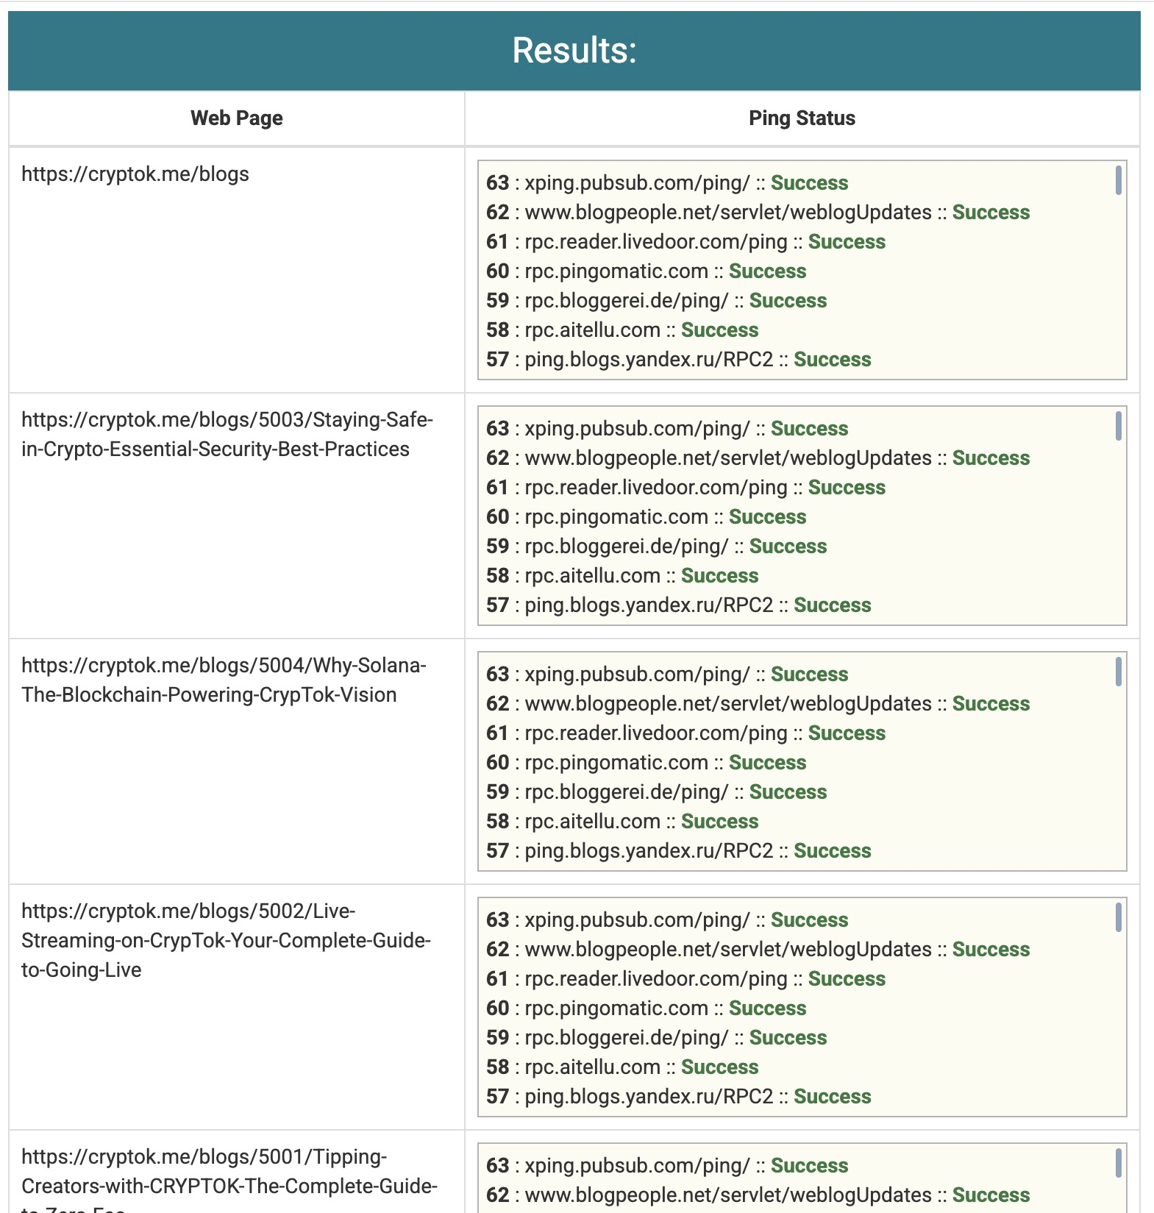Screen dimensions: 1154x1213
Task: Click the cryptok.me/blogs URL text
Action: click(x=135, y=174)
